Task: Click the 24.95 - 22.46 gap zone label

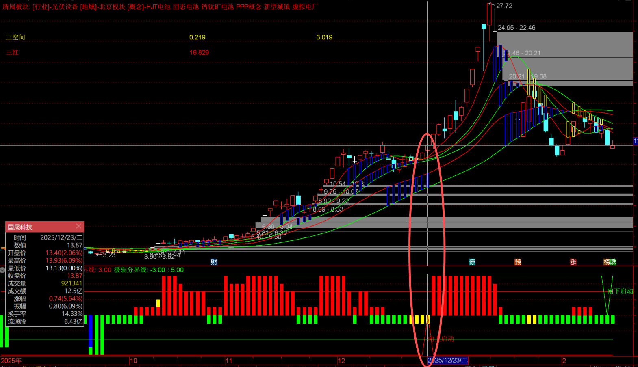Action: pyautogui.click(x=516, y=28)
